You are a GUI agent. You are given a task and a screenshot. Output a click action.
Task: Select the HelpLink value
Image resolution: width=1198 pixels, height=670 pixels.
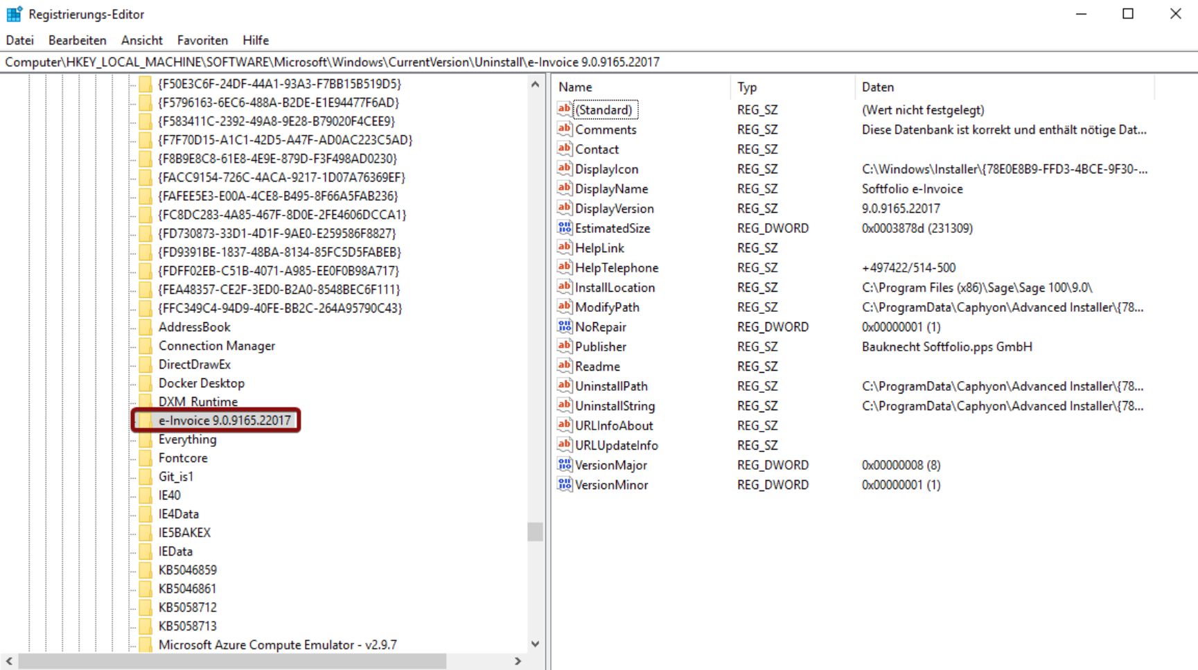click(x=600, y=248)
